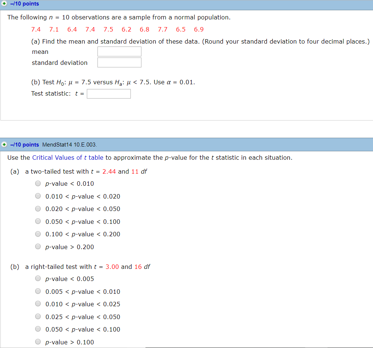Select 0.050 < p-value < 0.100 in part (b)
This screenshot has width=373, height=348.
coord(38,329)
